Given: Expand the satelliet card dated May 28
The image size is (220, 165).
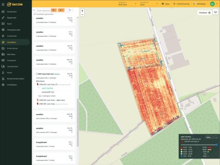Looking at the screenshot, I should point(71,118).
